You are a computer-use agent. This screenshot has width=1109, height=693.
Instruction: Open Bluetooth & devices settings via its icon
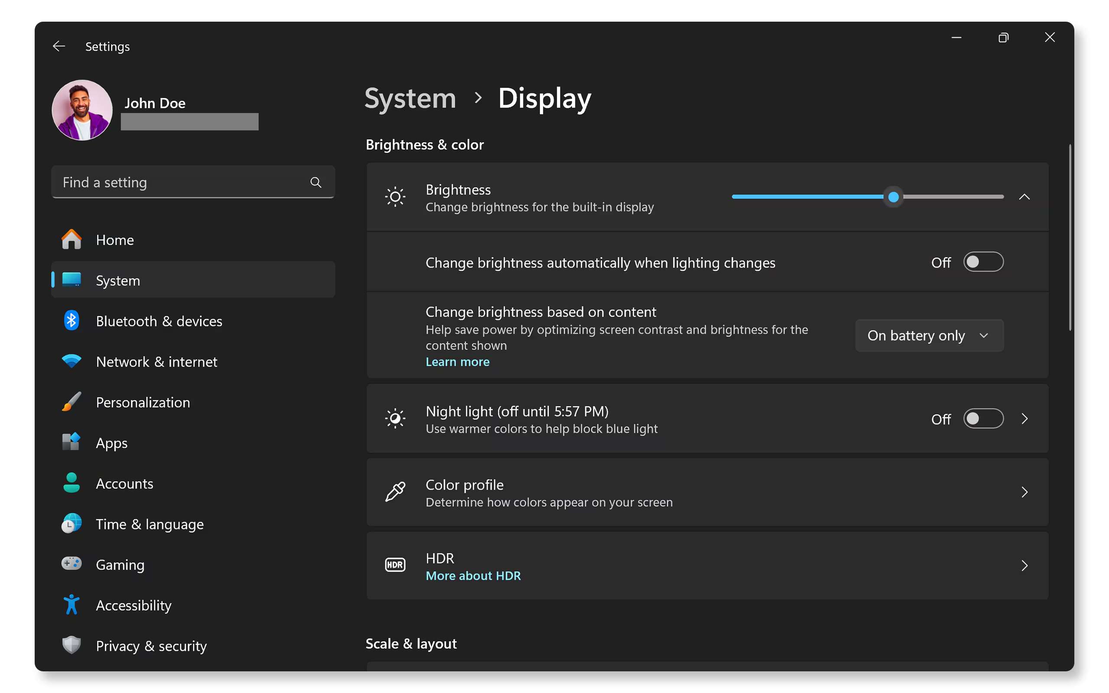coord(71,321)
